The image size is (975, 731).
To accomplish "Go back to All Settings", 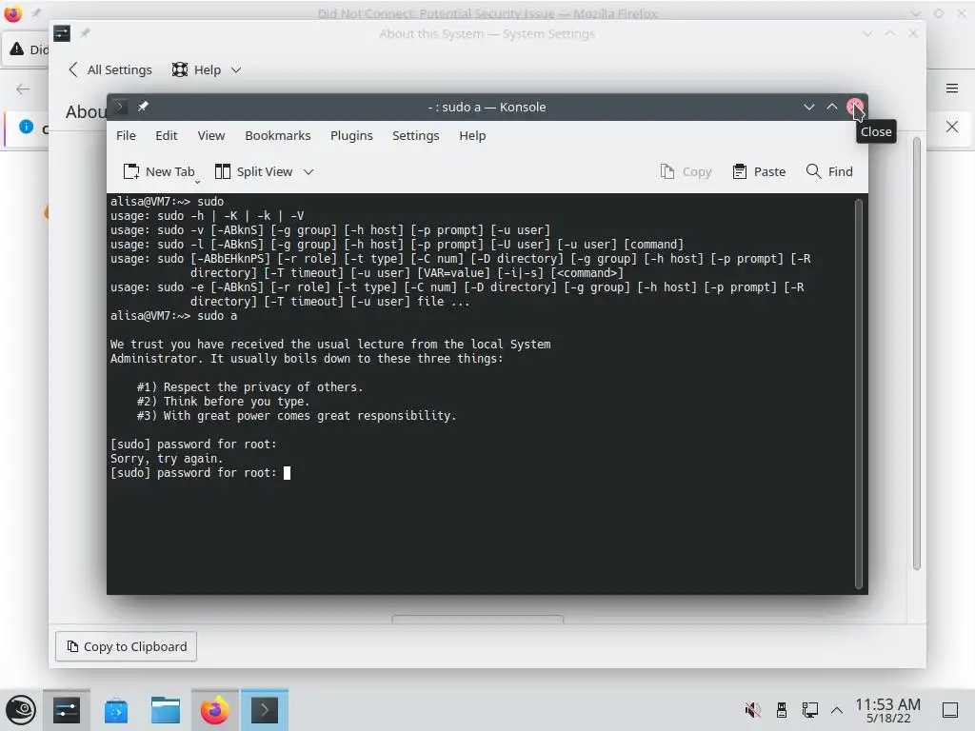I will coord(110,69).
